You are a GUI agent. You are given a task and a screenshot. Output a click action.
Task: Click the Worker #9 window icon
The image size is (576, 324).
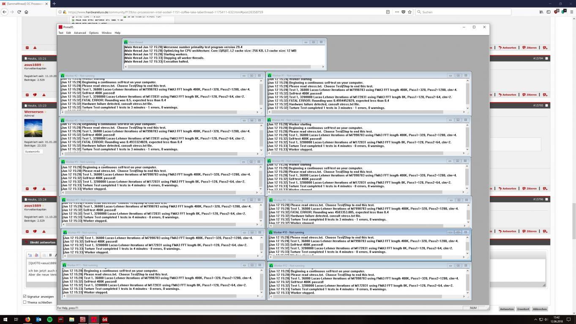coord(65,232)
